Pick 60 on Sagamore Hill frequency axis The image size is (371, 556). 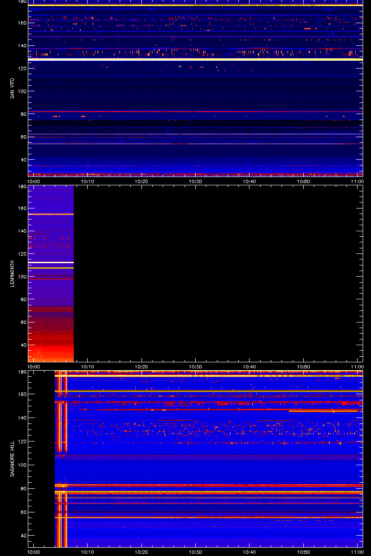pos(23,512)
